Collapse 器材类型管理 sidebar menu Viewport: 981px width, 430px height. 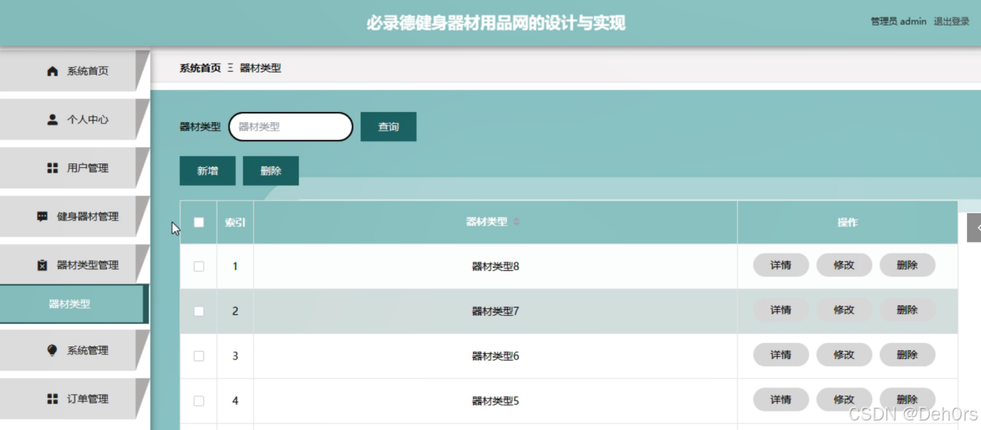pos(75,264)
